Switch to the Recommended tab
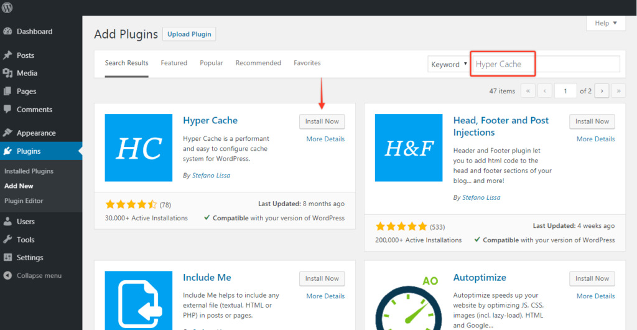 pos(258,64)
